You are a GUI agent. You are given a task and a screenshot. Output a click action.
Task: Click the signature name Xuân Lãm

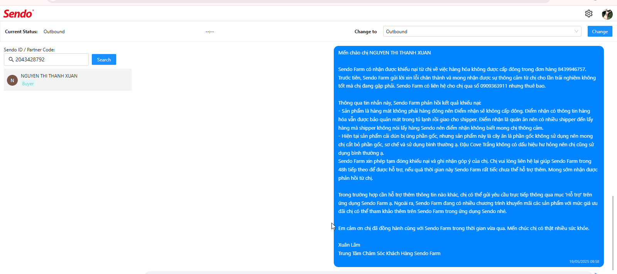coord(349,245)
